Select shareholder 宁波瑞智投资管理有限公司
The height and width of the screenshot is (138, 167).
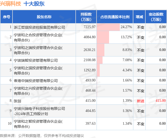pos(36,60)
